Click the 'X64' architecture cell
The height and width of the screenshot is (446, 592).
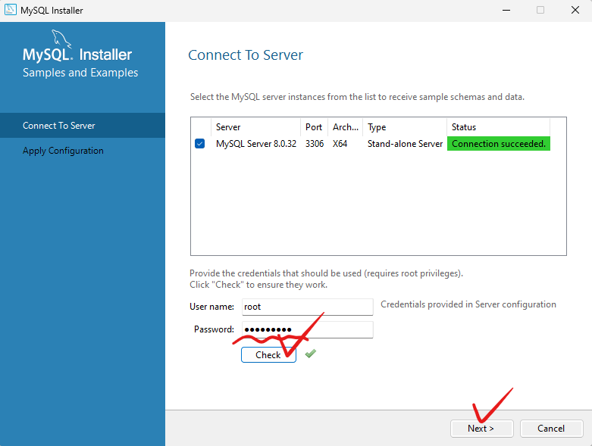(340, 144)
